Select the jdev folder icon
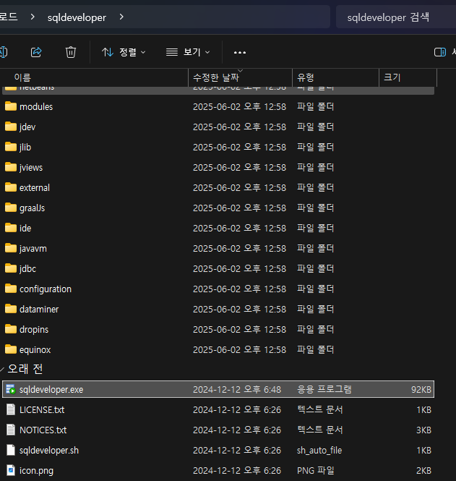This screenshot has width=456, height=481. coord(11,127)
